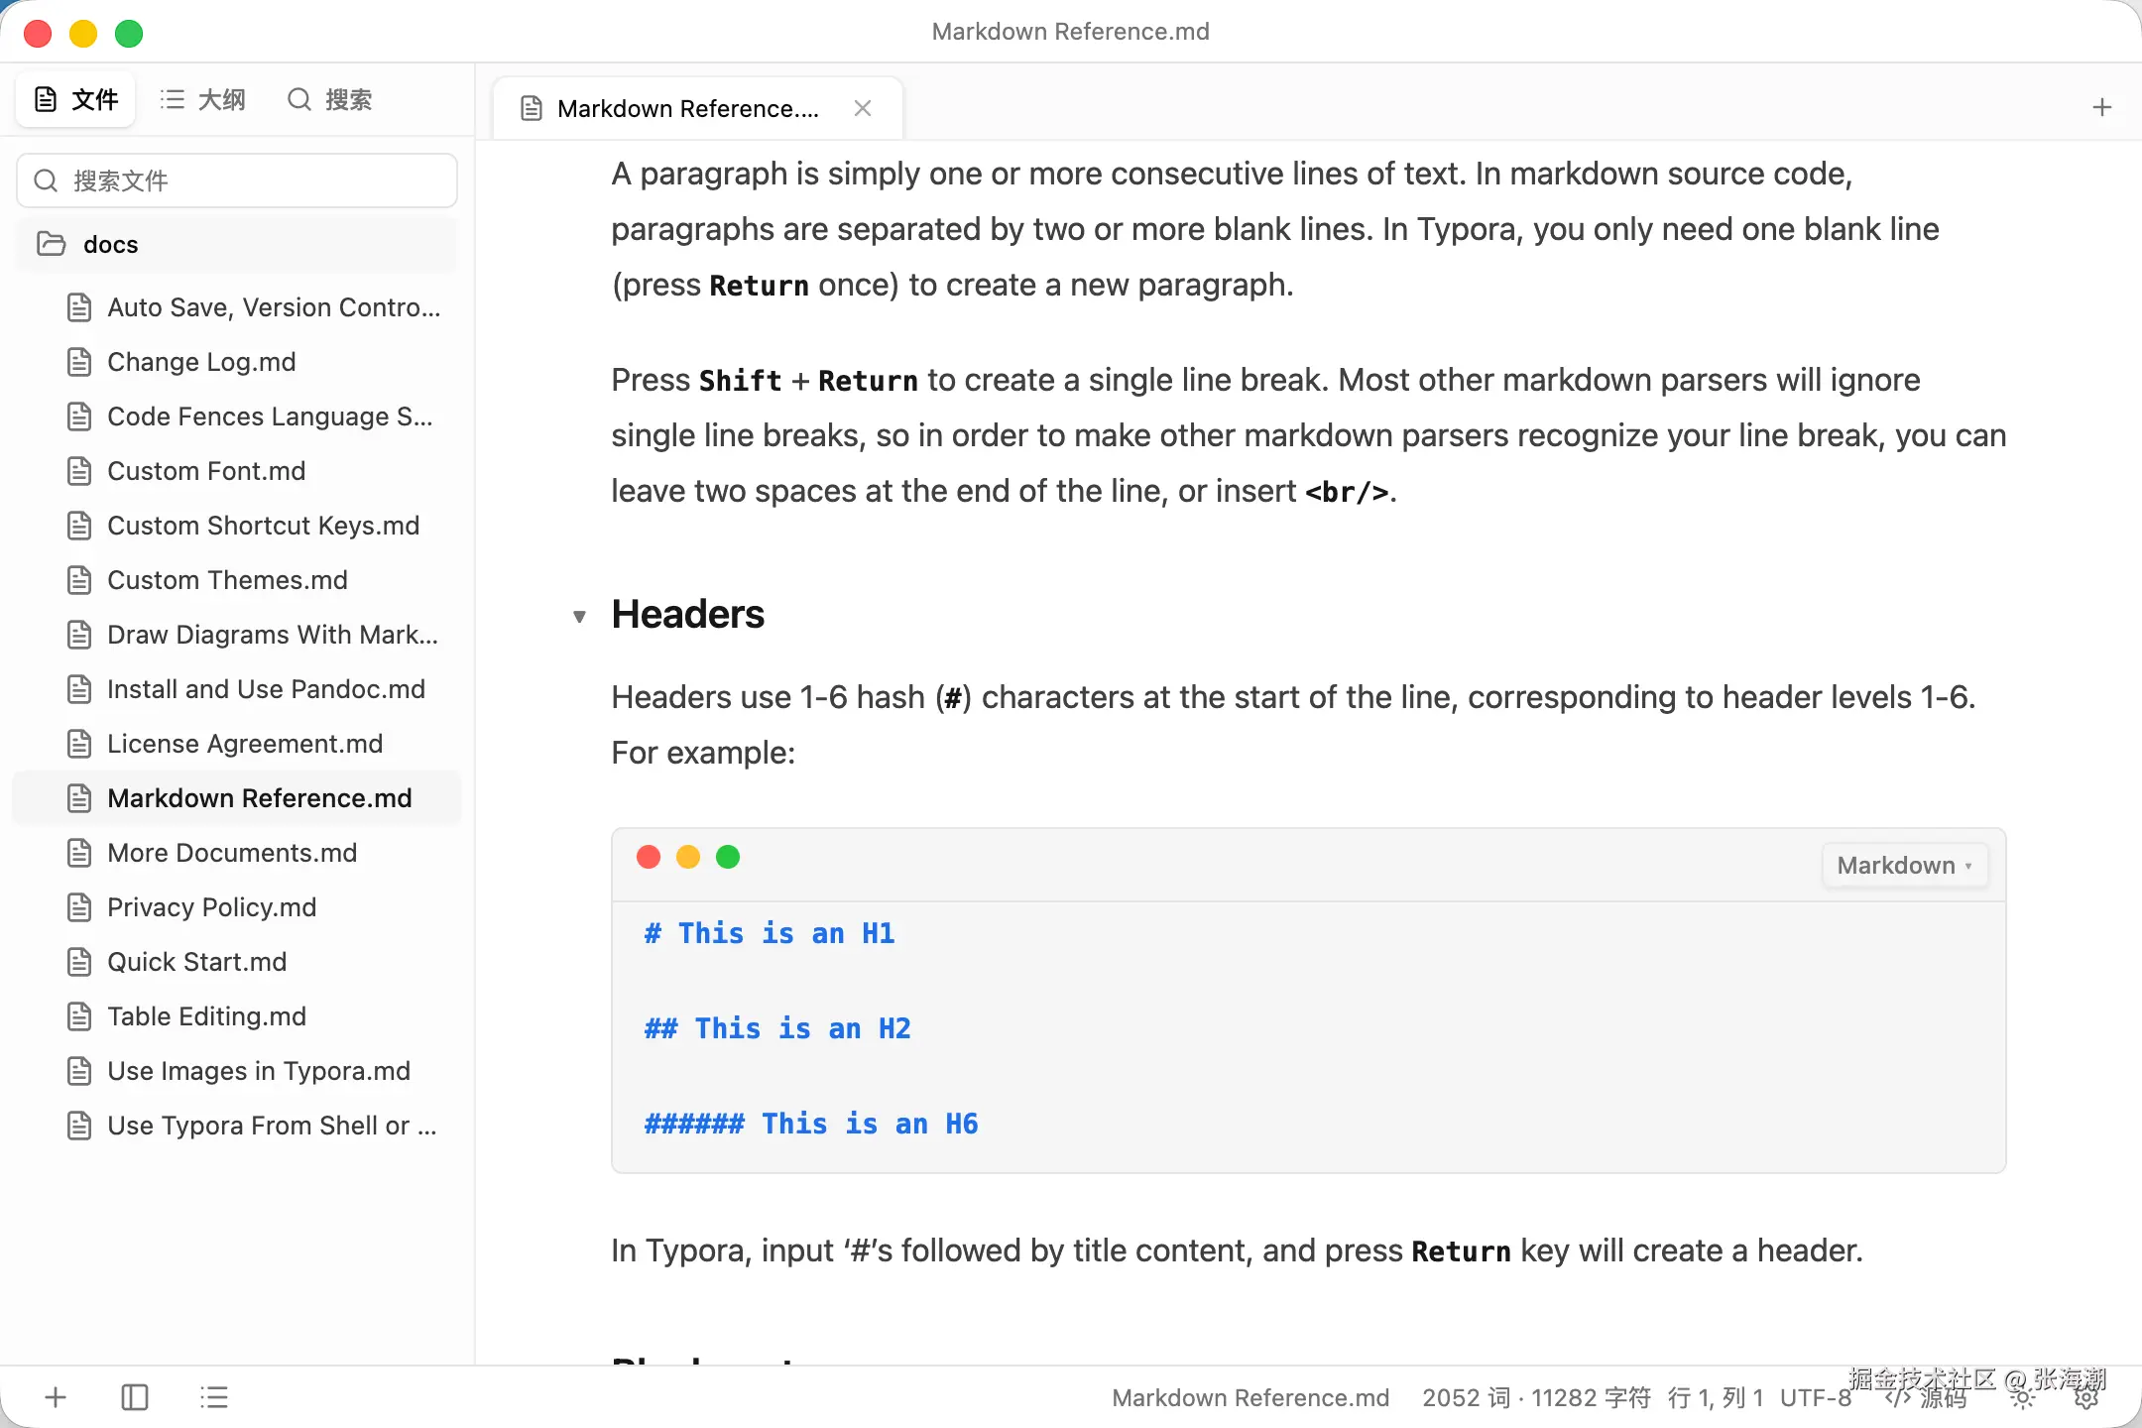
Task: Click the plus icon in the bottom-left sidebar footer
Action: coord(56,1397)
